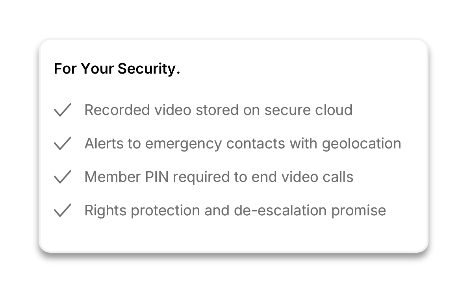The image size is (460, 287).
Task: Click the "For Your Security." heading
Action: point(117,69)
